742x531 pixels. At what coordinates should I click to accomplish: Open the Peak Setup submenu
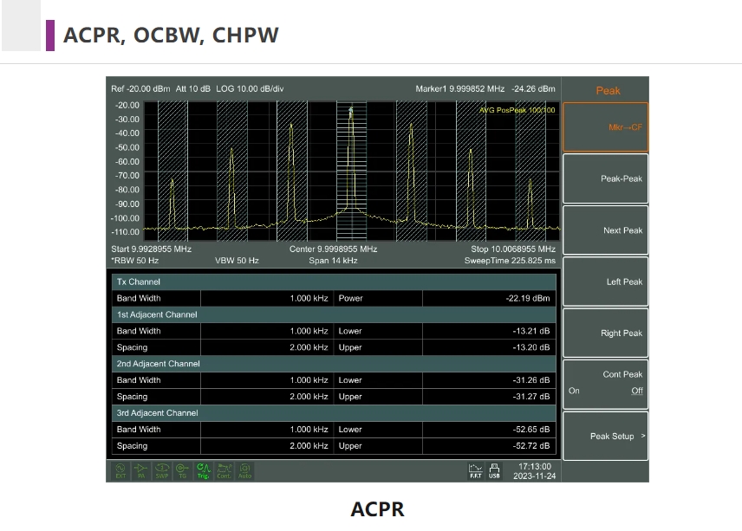point(606,437)
